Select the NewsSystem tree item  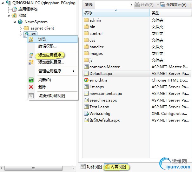point(36,22)
